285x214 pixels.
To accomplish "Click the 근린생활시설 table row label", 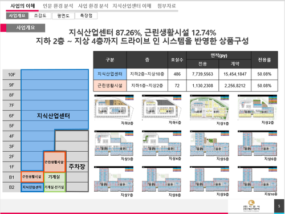I will point(110,86).
